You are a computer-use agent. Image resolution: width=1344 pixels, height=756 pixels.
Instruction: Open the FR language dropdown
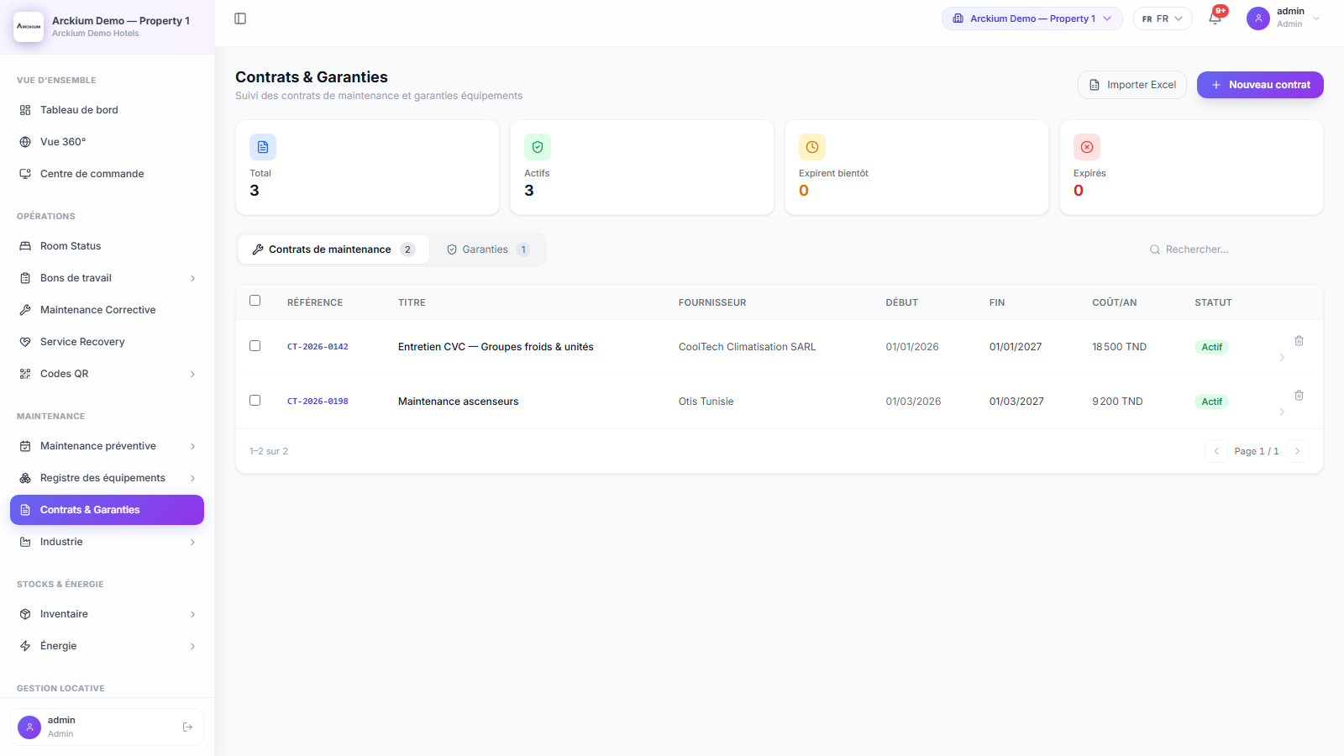pos(1163,18)
